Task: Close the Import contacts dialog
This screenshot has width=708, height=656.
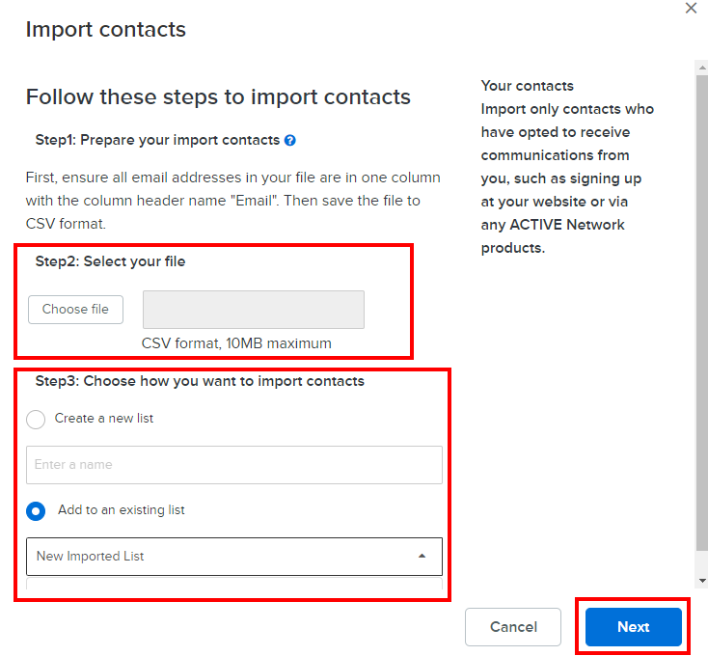Action: (x=691, y=8)
